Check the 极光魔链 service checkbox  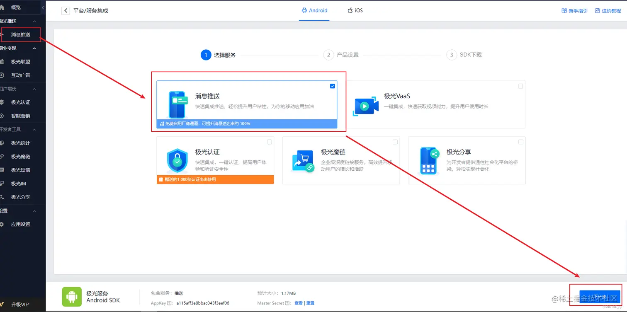[395, 142]
